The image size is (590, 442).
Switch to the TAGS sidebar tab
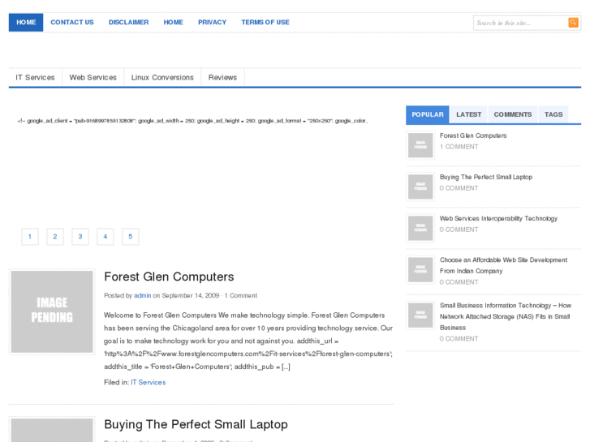553,114
